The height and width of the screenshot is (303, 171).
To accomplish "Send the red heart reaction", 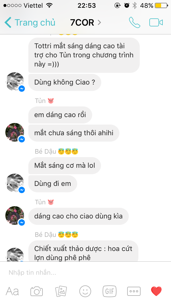I will pyautogui.click(x=156, y=291).
